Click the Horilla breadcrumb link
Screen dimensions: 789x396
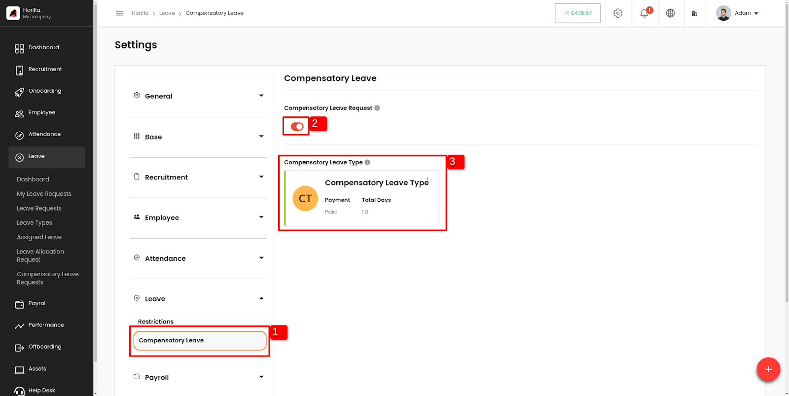click(140, 13)
